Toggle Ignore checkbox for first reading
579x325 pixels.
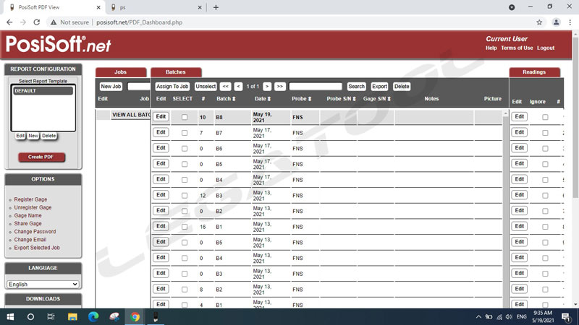click(x=545, y=117)
